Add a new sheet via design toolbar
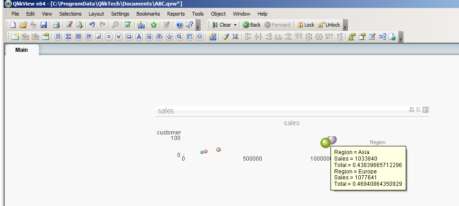The height and width of the screenshot is (206, 459). coord(15,37)
